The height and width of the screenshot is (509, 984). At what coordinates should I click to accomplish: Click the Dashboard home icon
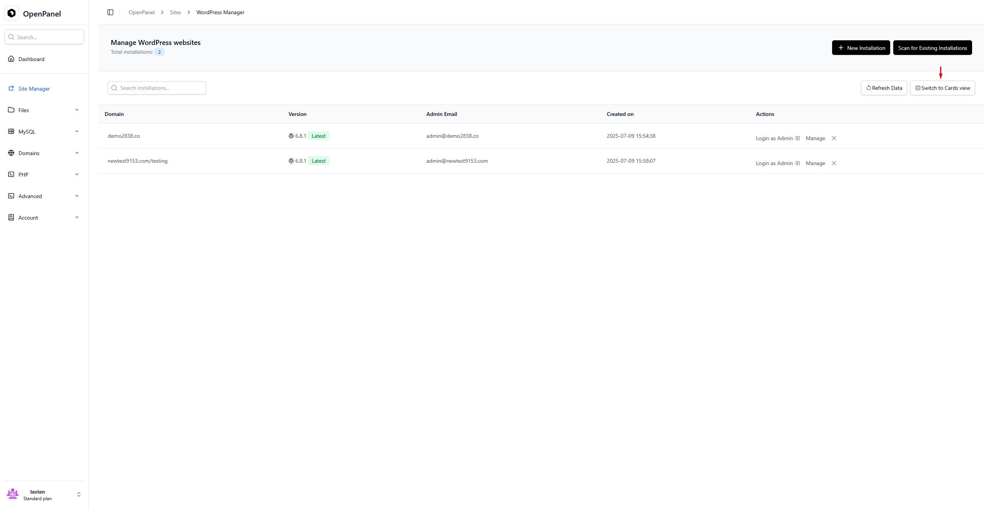[x=11, y=59]
